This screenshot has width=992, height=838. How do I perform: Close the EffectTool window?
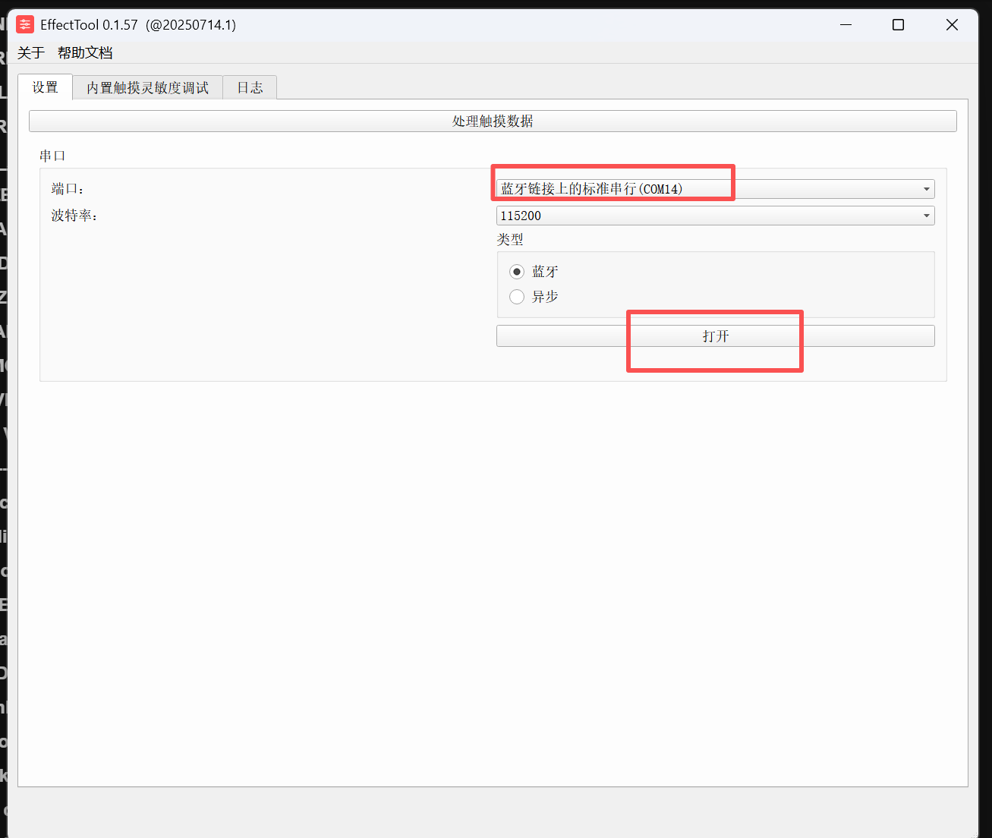tap(952, 24)
